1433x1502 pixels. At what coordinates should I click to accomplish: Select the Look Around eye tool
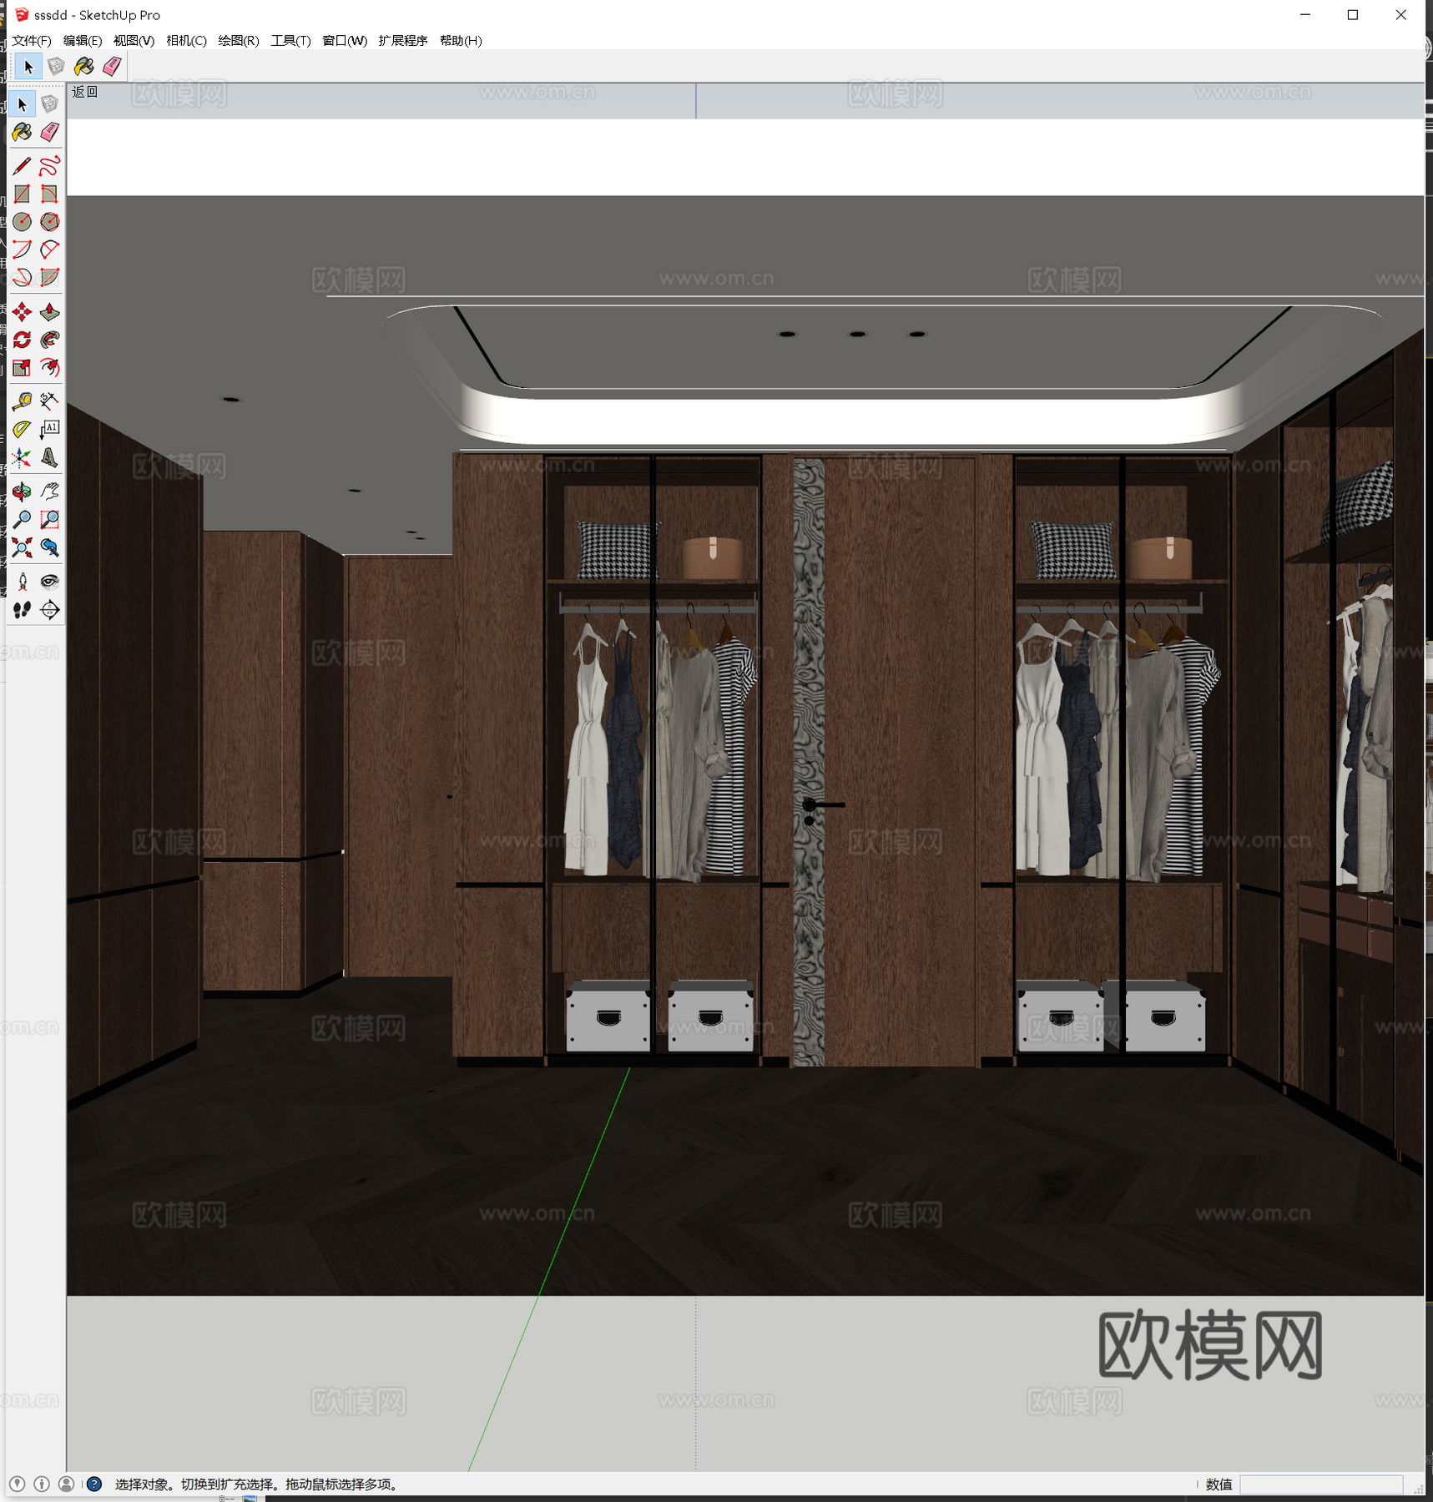[x=50, y=582]
